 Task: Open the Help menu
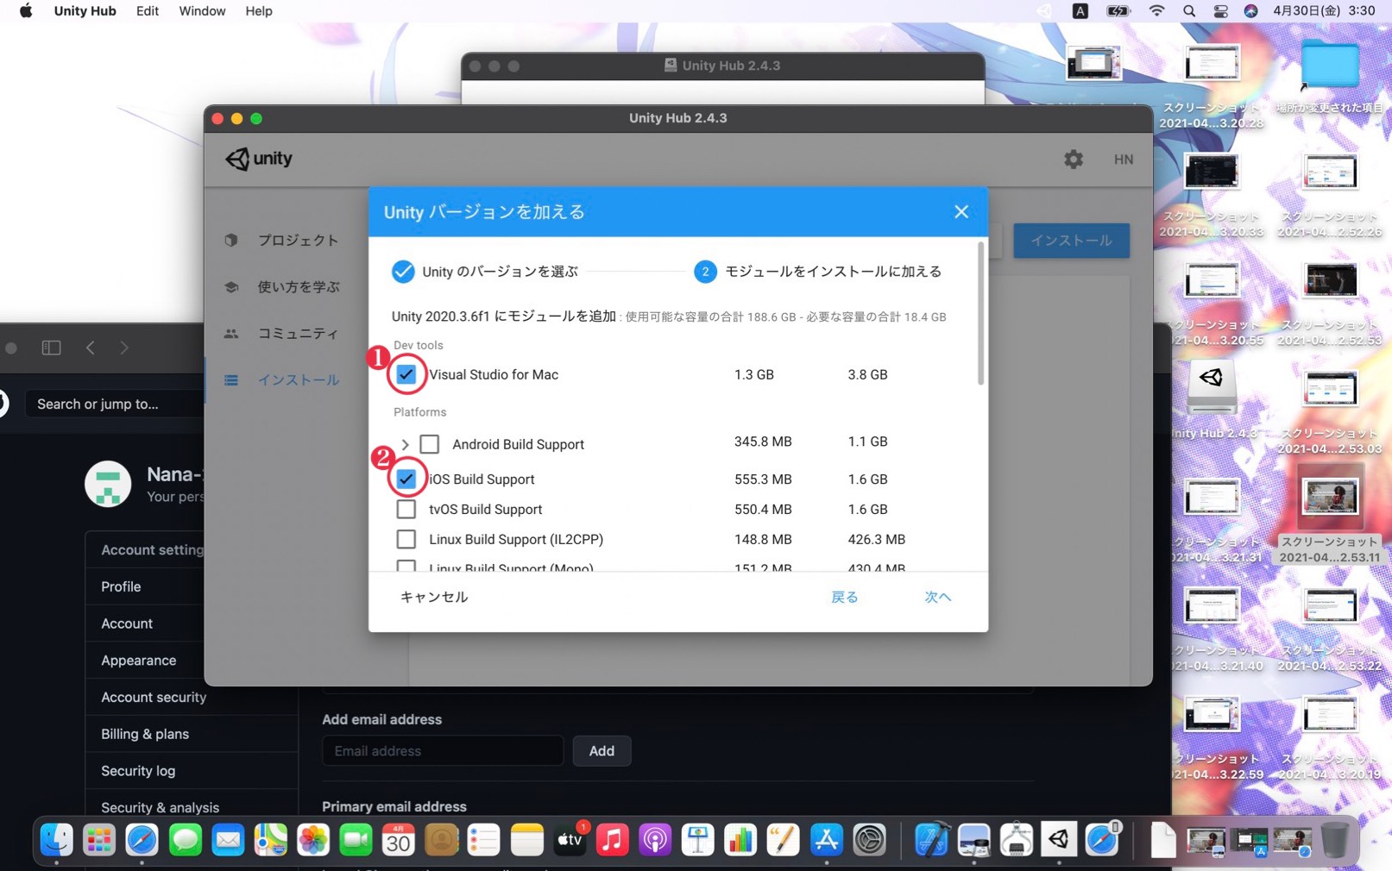tap(259, 11)
